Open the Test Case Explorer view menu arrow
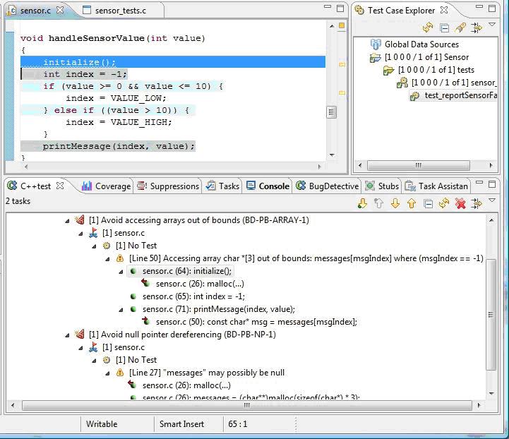 pyautogui.click(x=493, y=26)
